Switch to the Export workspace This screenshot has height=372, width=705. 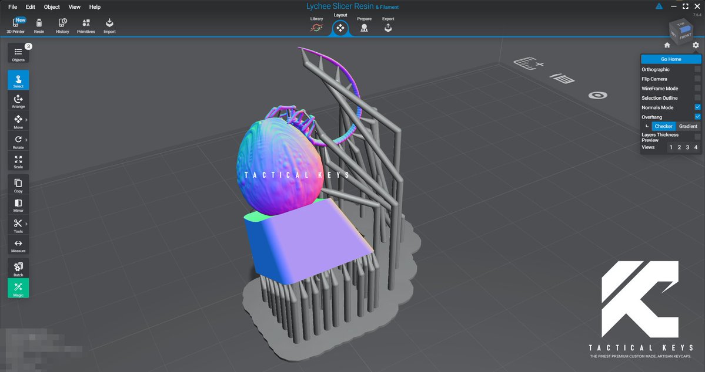(388, 25)
